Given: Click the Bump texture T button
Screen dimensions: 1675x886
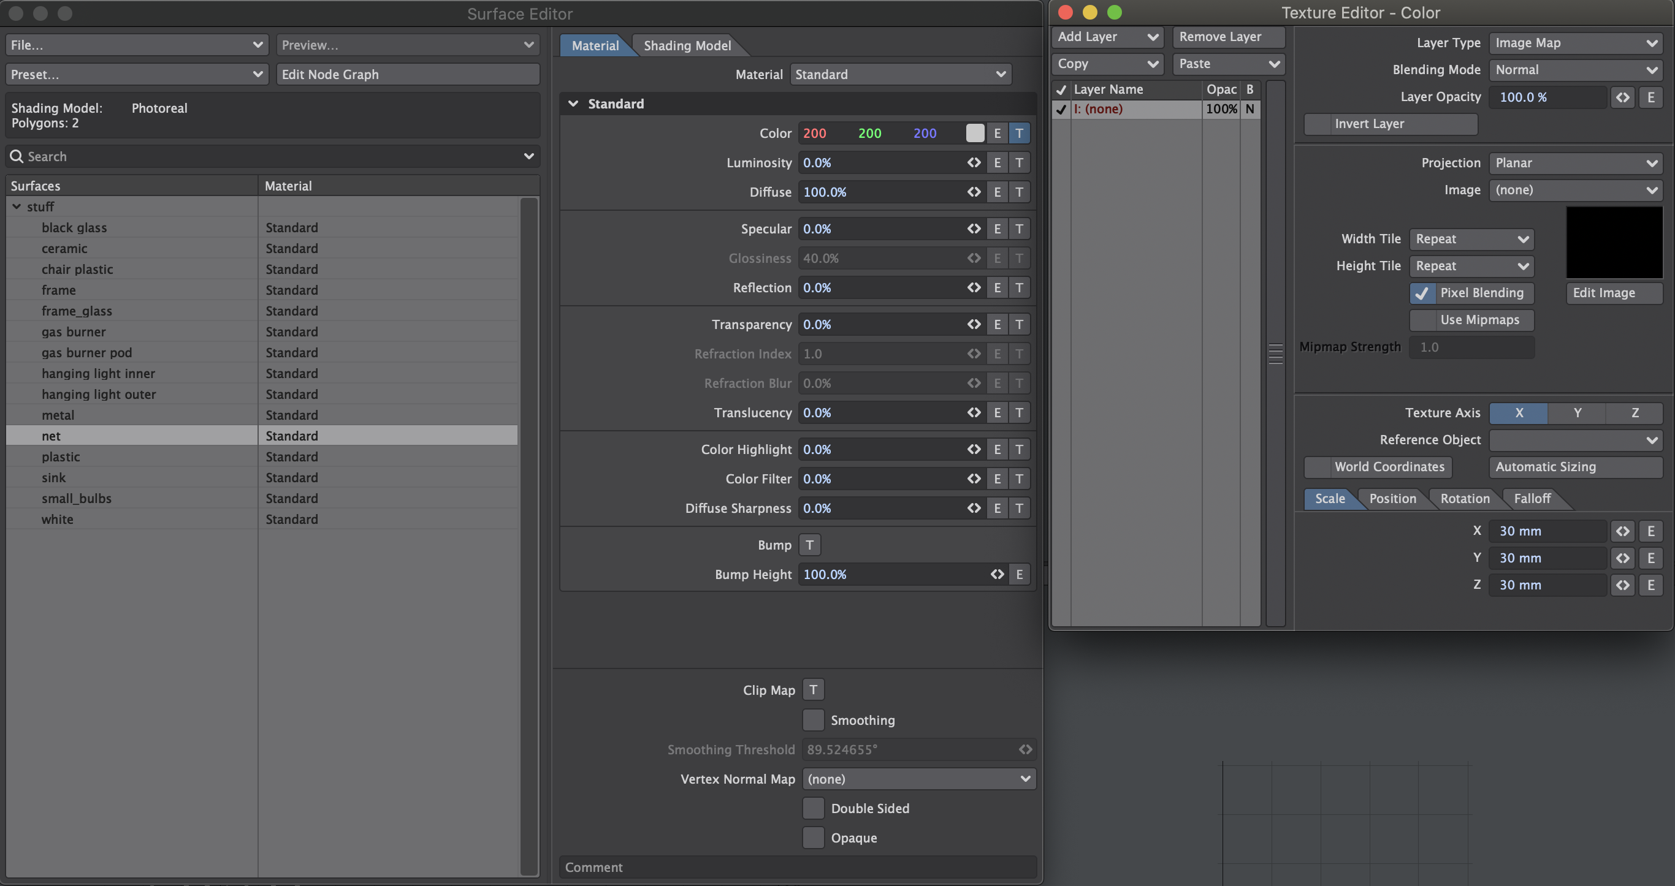Looking at the screenshot, I should click(x=809, y=545).
